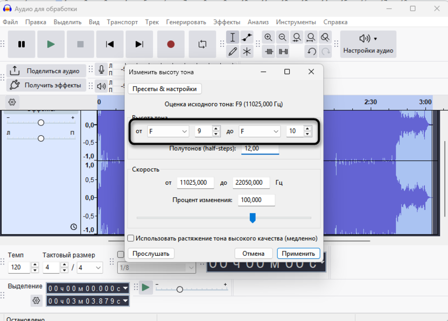This screenshot has height=321, width=448.
Task: Click the Record button
Action: pos(171,44)
